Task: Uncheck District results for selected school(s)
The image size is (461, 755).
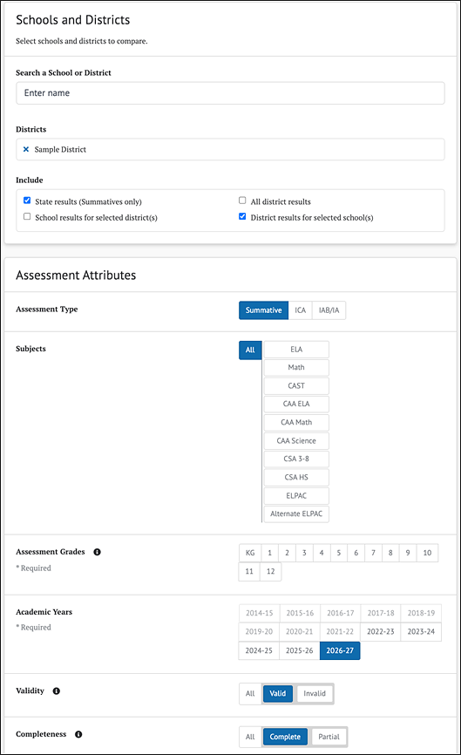Action: (242, 217)
